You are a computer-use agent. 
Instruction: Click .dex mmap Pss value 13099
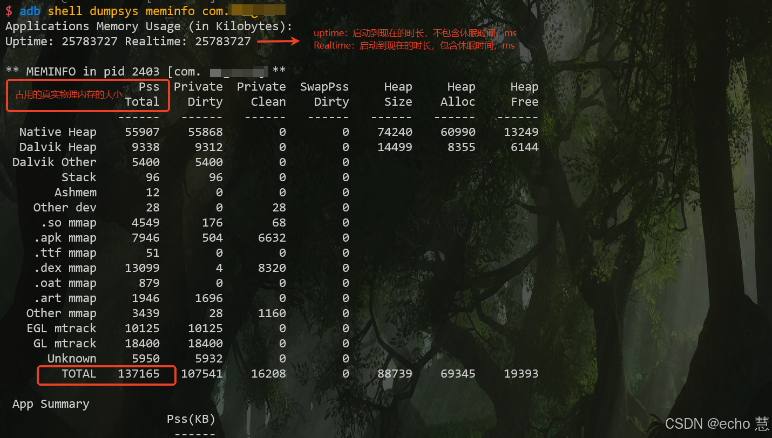click(142, 268)
